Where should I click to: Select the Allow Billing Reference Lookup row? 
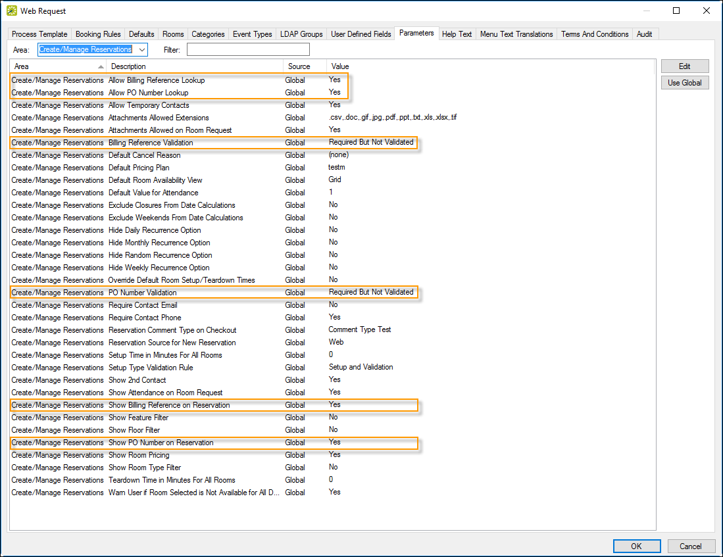pos(157,80)
